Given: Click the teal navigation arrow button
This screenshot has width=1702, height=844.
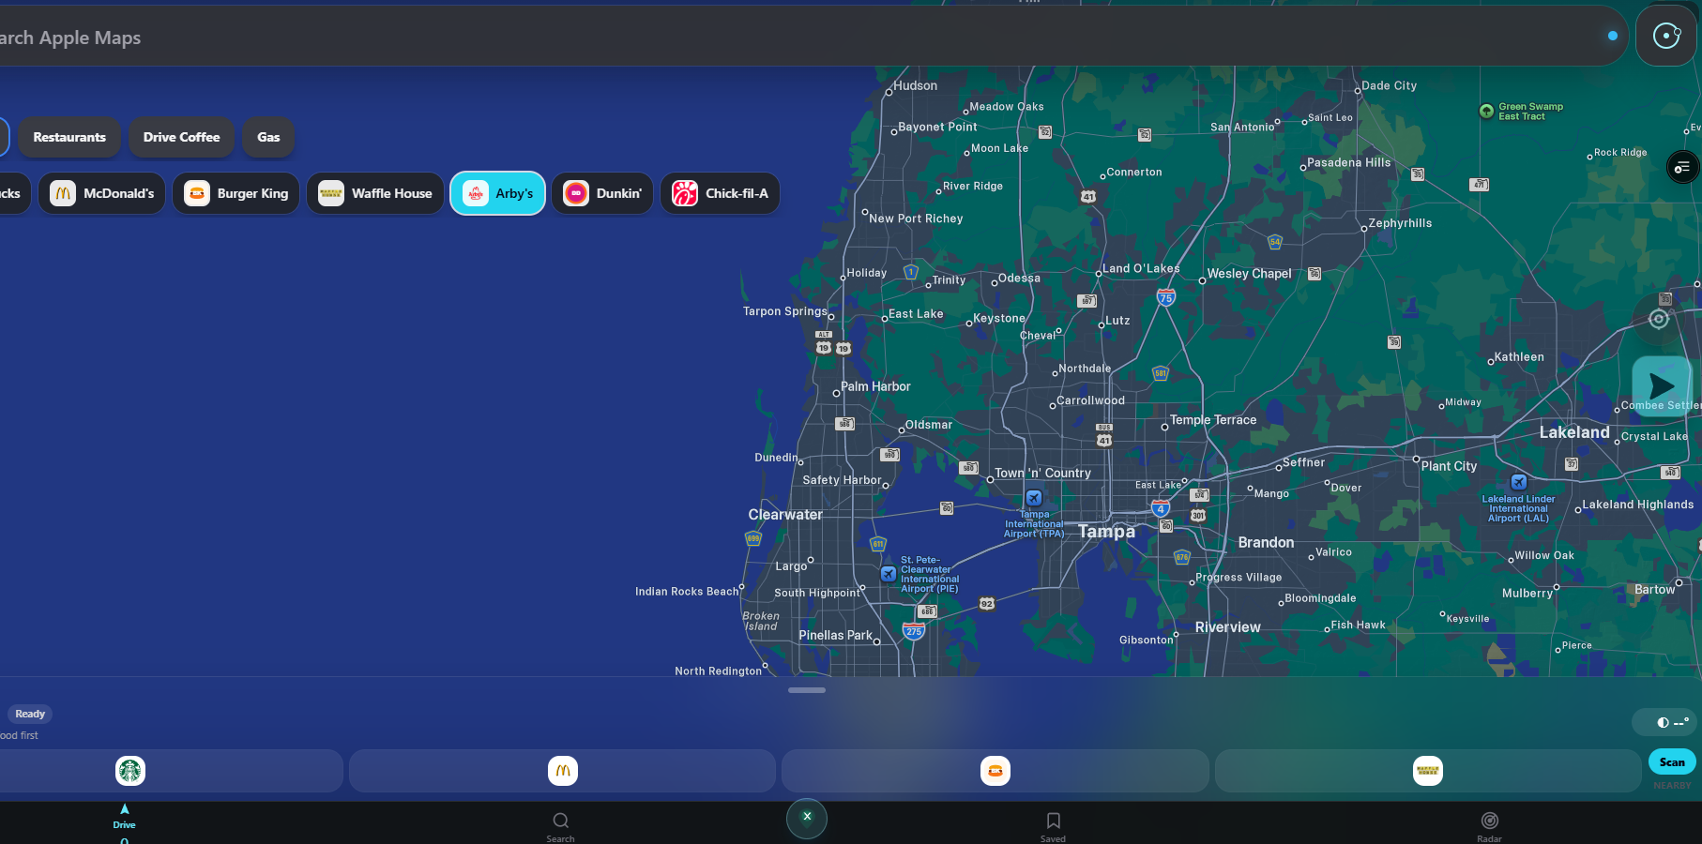Looking at the screenshot, I should tap(1662, 385).
